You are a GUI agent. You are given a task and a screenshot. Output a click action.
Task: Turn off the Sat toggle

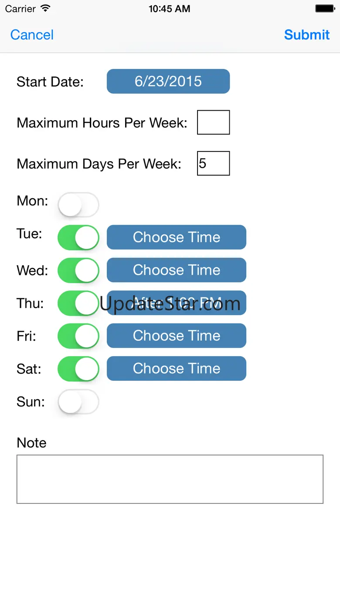pos(78,368)
